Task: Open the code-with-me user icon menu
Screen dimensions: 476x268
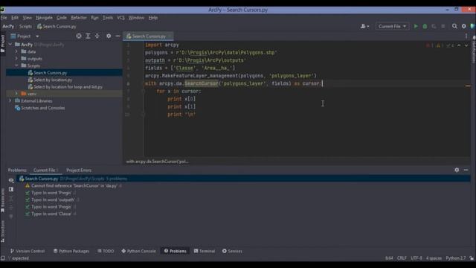Action: point(364,27)
